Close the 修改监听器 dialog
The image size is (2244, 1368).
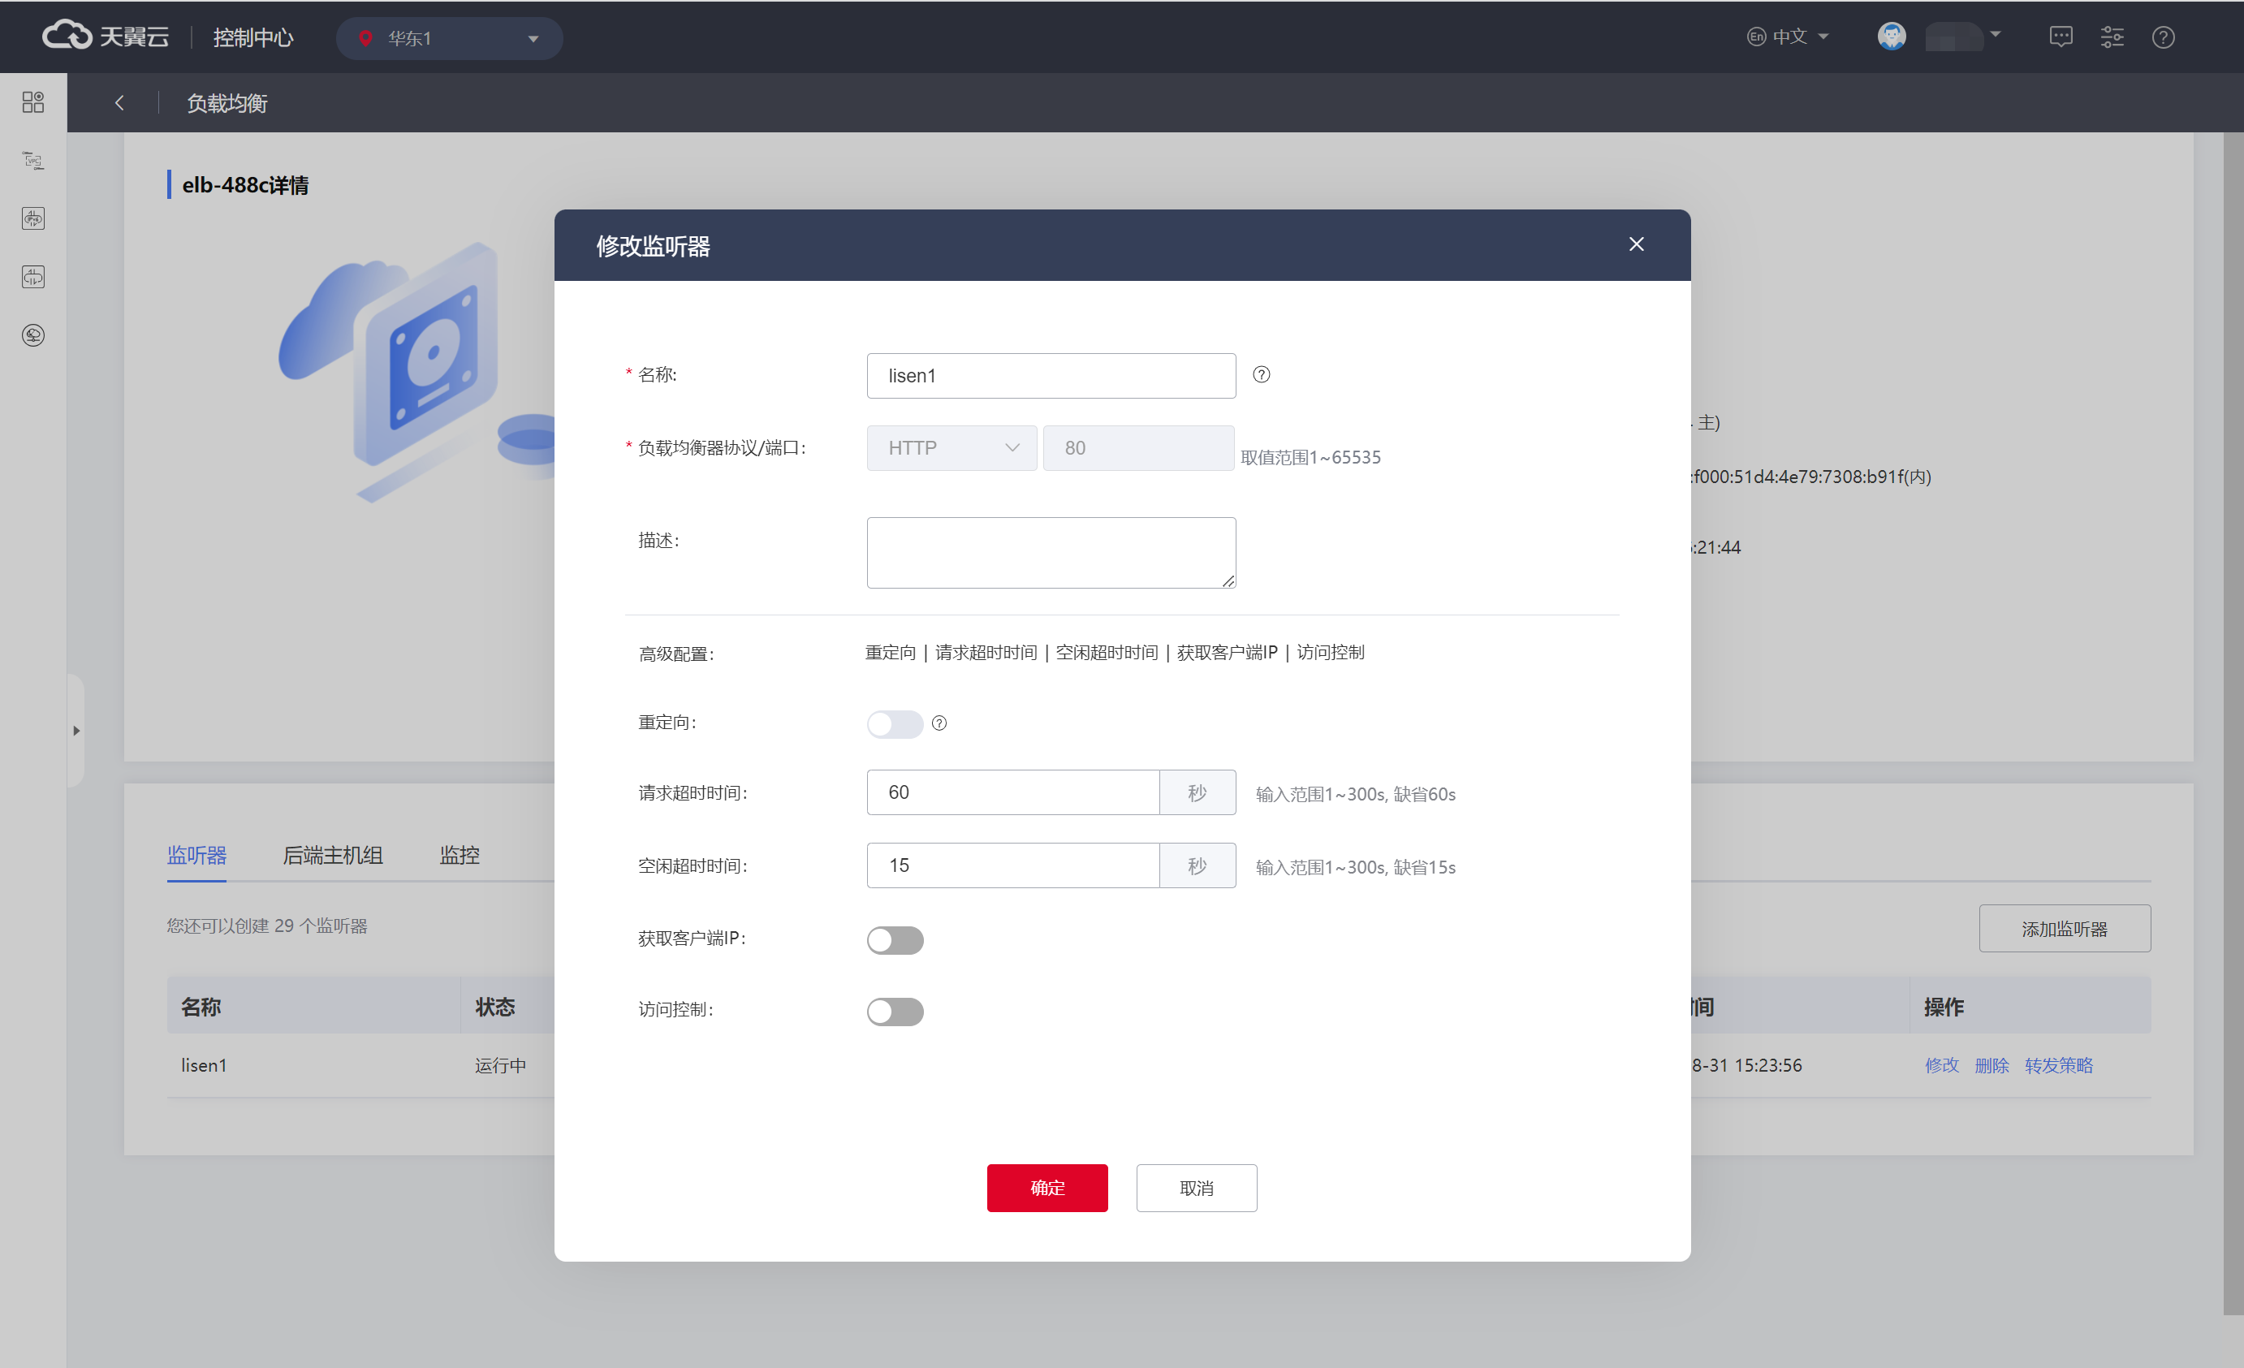point(1636,244)
